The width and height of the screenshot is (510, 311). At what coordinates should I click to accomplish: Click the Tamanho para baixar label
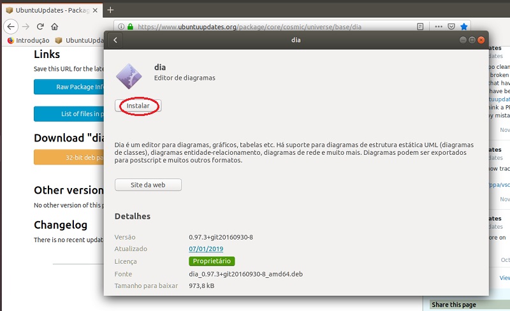[146, 286]
